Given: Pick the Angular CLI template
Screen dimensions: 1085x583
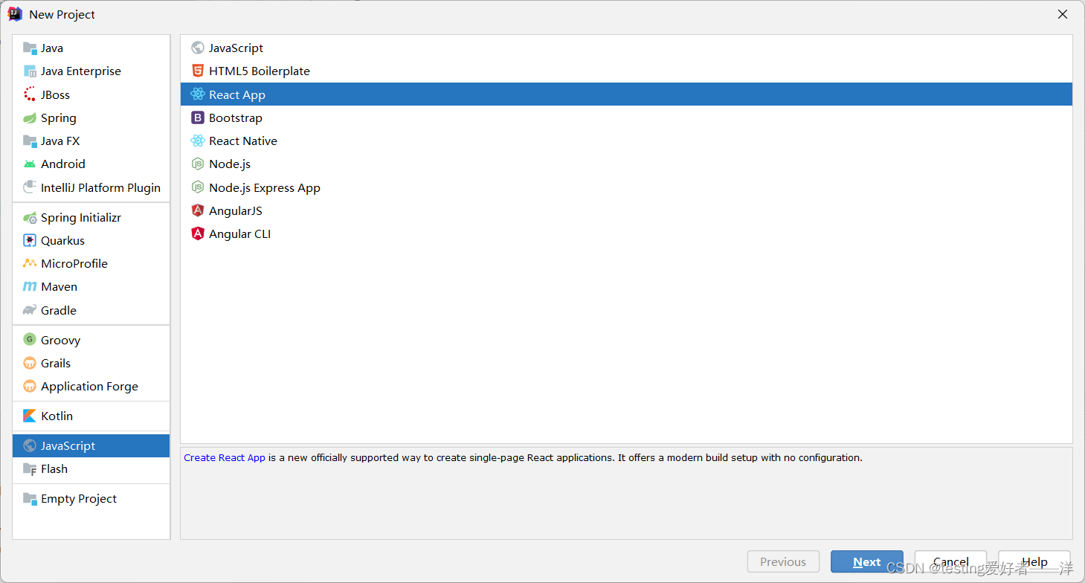Looking at the screenshot, I should point(626,234).
